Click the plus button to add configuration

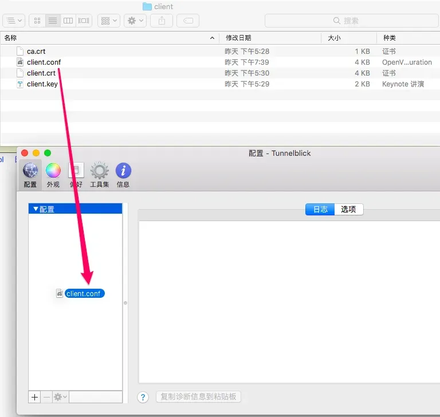coord(34,396)
